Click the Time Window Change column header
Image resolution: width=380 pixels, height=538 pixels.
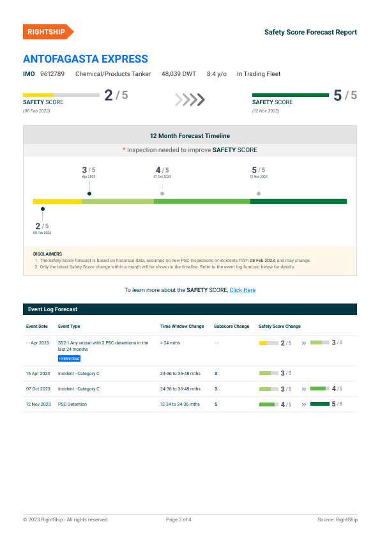coord(182,327)
